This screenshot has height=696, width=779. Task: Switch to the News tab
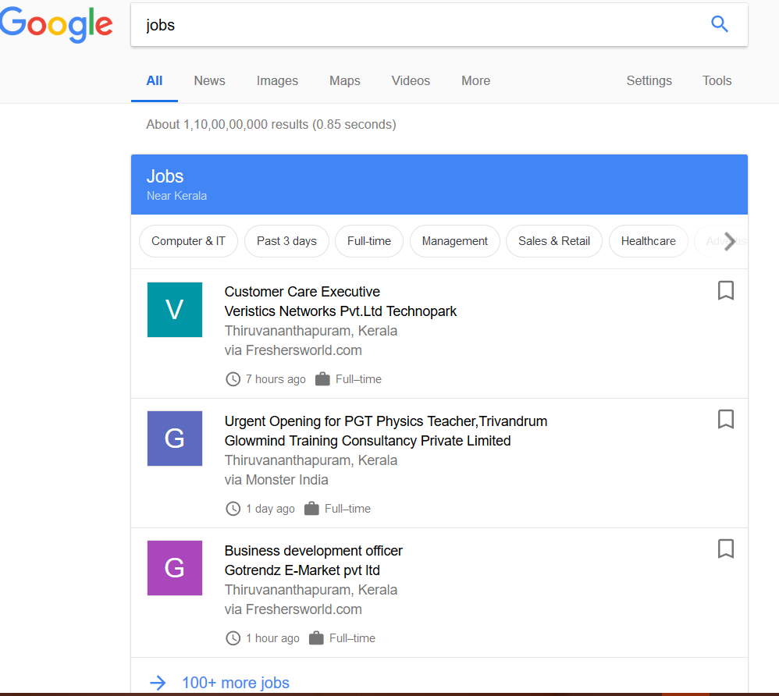210,81
